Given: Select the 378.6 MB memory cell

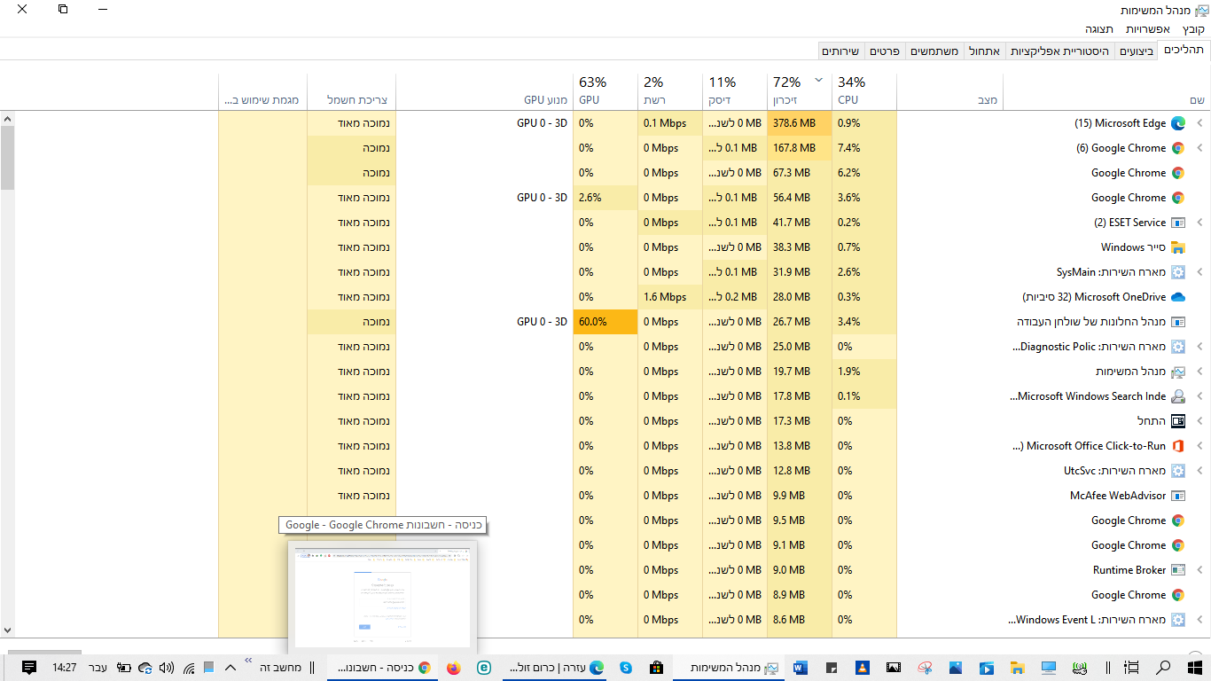Looking at the screenshot, I should click(800, 123).
